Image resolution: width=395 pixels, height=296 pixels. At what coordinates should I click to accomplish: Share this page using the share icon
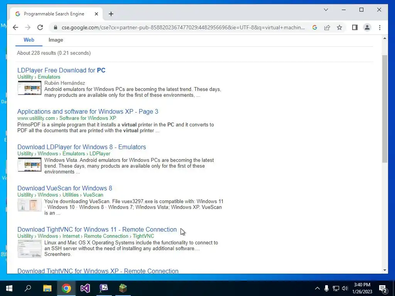tap(327, 27)
